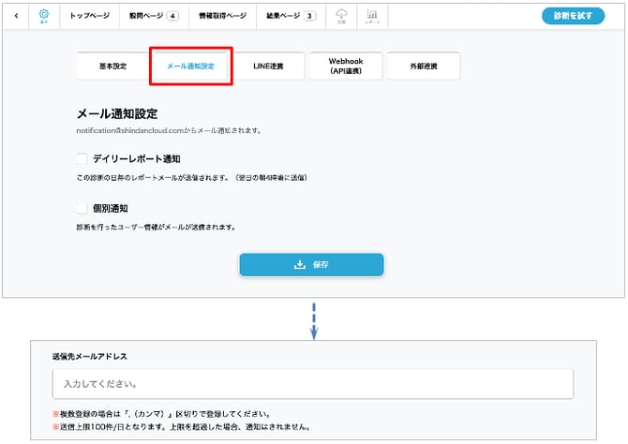Click the 個別通知 label text
The height and width of the screenshot is (444, 628).
click(111, 209)
